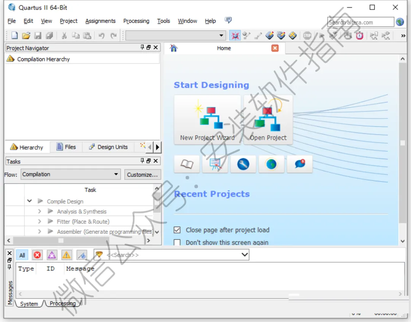
Task: Open the globe website icon on Home
Action: click(271, 164)
